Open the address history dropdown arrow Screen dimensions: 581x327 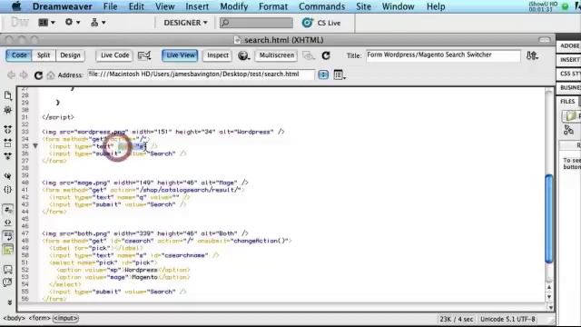323,74
